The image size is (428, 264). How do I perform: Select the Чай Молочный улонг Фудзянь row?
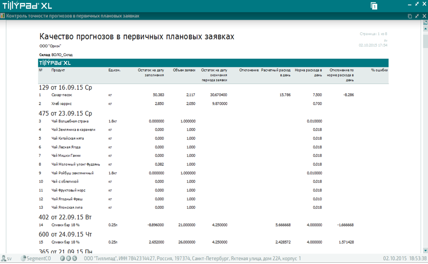point(75,164)
